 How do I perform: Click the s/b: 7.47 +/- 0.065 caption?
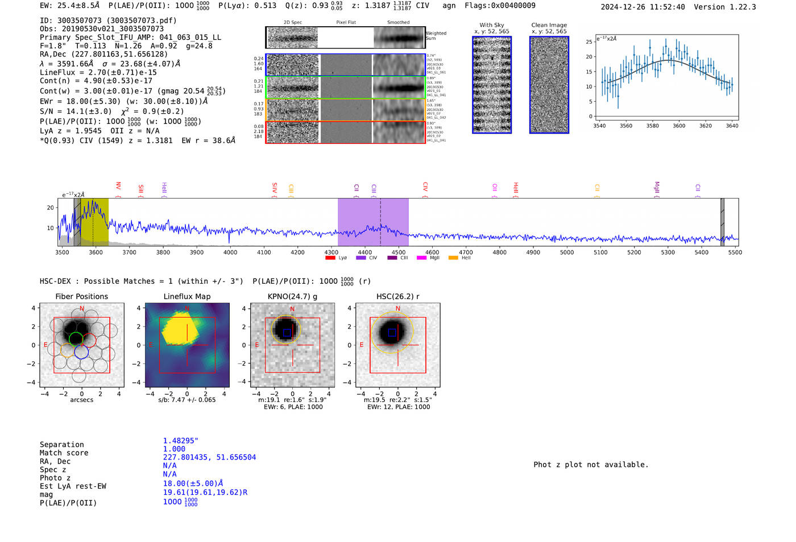pos(187,400)
